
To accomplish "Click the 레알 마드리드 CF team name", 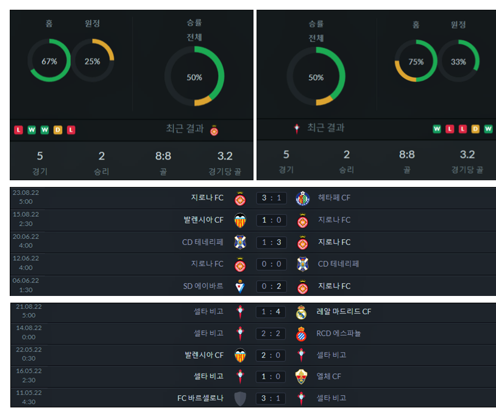I will [x=344, y=312].
